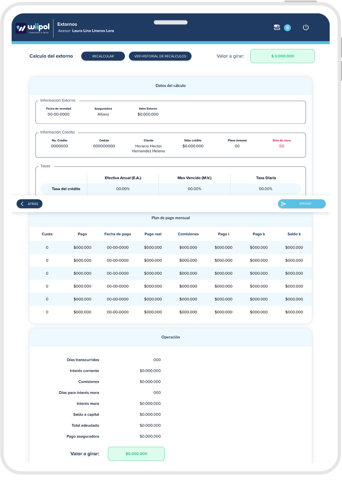
Task: Select the Comisiones column header
Action: coord(188,234)
